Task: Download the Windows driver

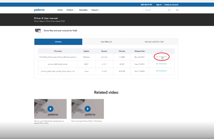Action: [161, 57]
